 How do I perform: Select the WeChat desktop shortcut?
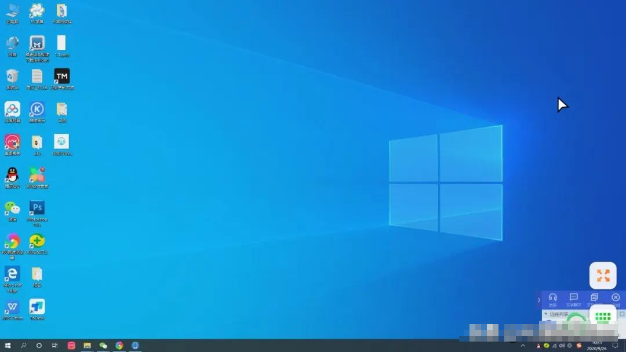point(12,211)
